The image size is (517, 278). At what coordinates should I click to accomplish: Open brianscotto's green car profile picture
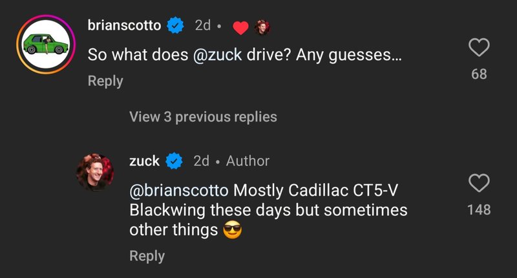[43, 44]
